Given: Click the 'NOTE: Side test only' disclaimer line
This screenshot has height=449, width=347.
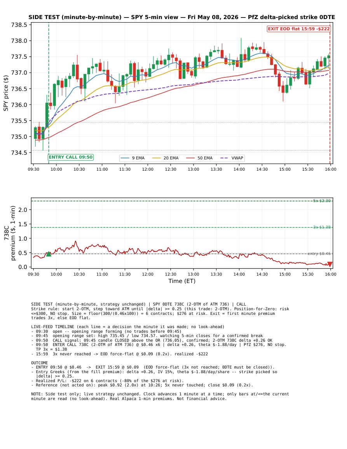Looking at the screenshot, I should pyautogui.click(x=160, y=394).
